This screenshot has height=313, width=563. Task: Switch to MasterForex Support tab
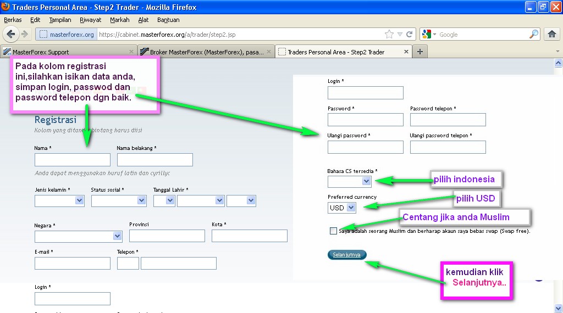point(68,52)
